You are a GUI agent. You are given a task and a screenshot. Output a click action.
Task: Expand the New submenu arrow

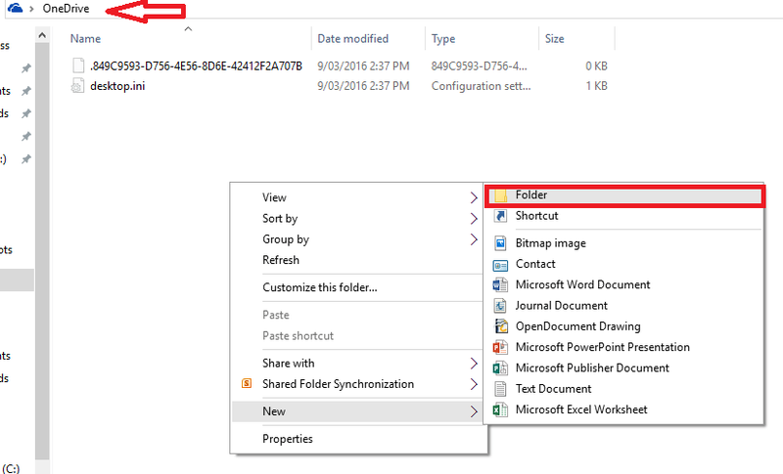pyautogui.click(x=474, y=411)
